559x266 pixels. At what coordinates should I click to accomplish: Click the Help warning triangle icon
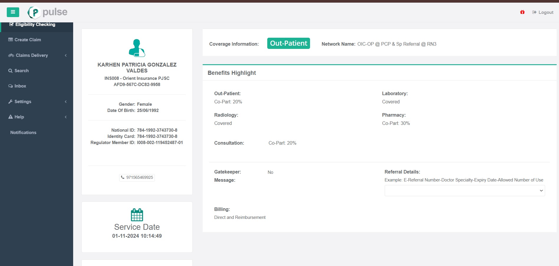10,117
